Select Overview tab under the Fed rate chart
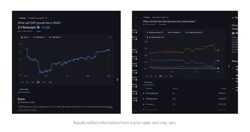 tap(148, 83)
